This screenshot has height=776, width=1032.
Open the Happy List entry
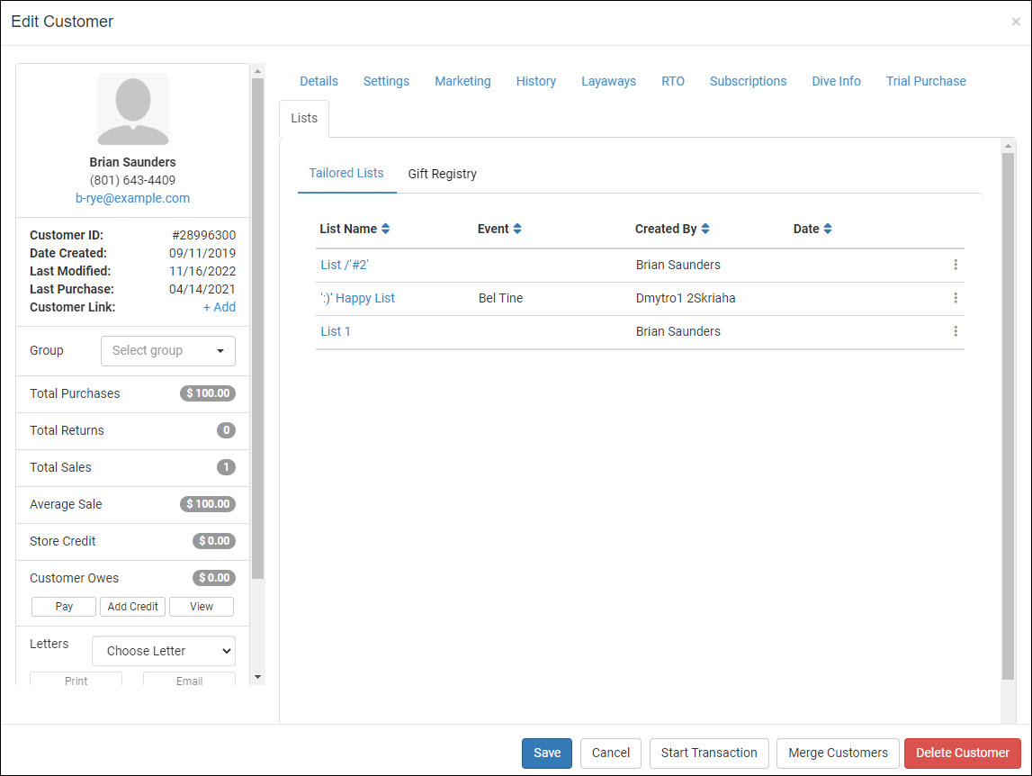357,298
